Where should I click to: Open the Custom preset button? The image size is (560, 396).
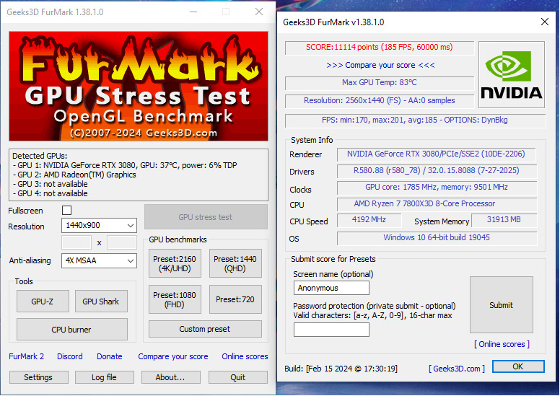click(205, 329)
